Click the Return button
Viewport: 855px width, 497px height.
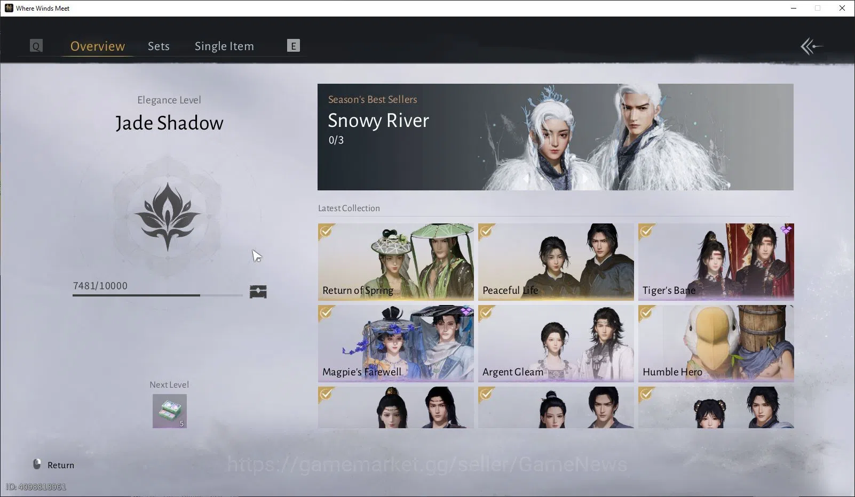54,465
